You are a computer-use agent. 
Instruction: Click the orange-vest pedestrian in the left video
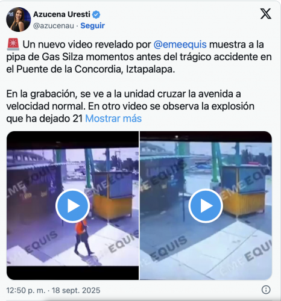click(x=82, y=237)
